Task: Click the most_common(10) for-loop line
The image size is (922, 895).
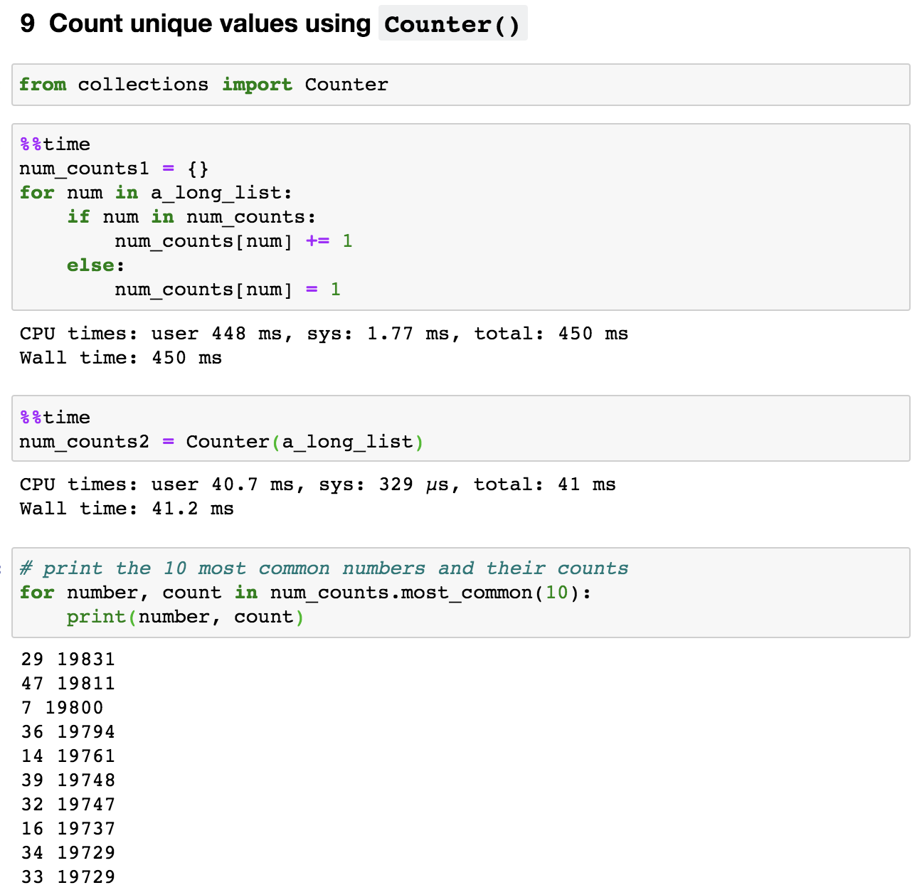Action: point(305,593)
